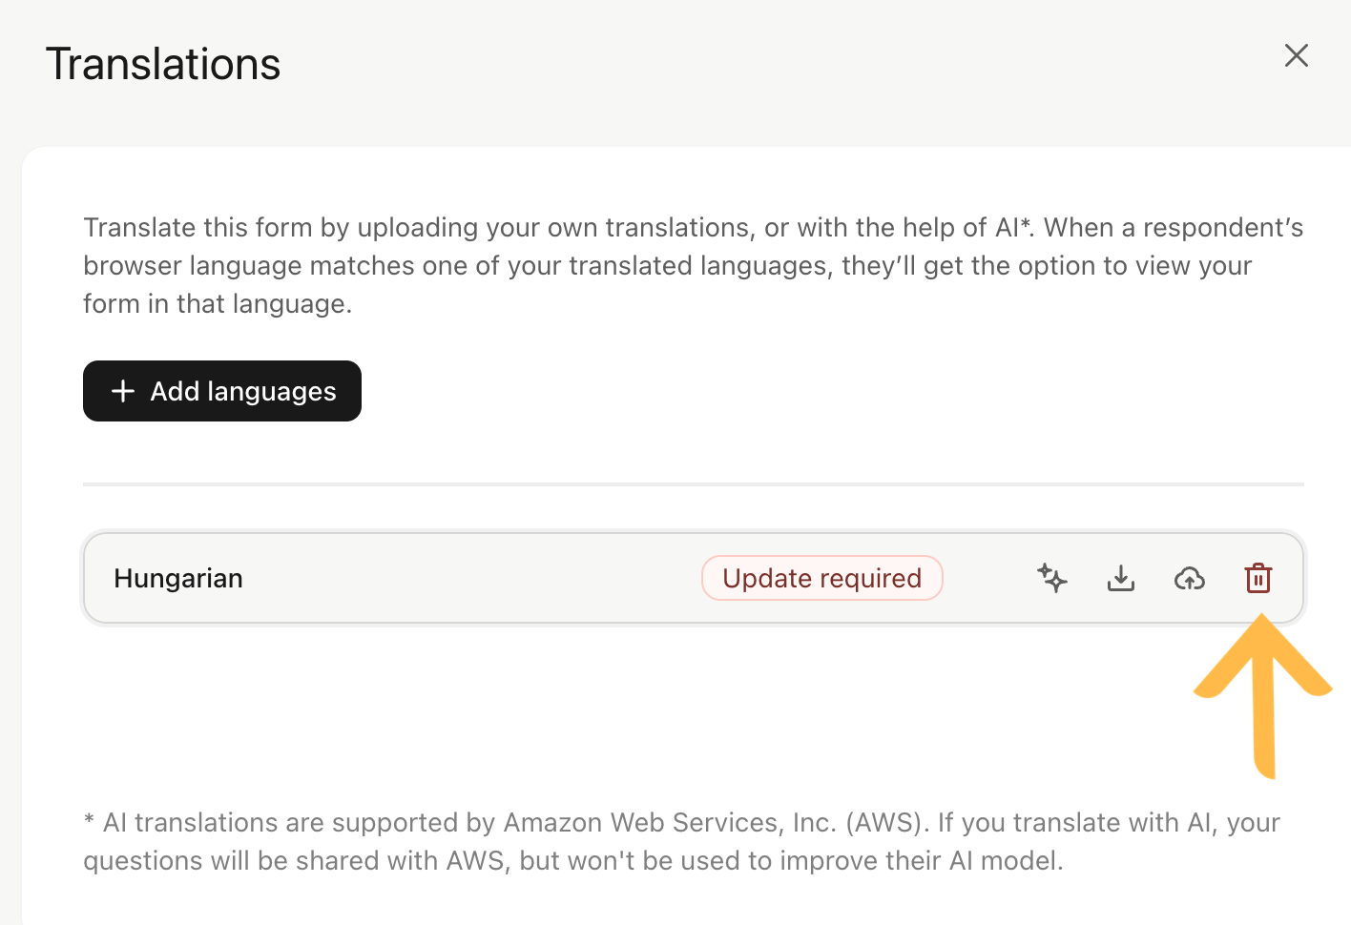The width and height of the screenshot is (1351, 925).
Task: Close the Translations panel with the X
Action: tap(1297, 55)
